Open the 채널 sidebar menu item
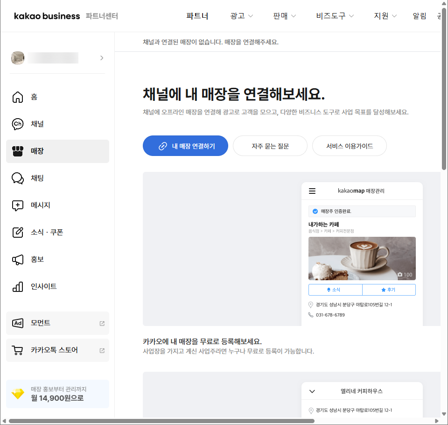This screenshot has height=425, width=448. pyautogui.click(x=57, y=124)
